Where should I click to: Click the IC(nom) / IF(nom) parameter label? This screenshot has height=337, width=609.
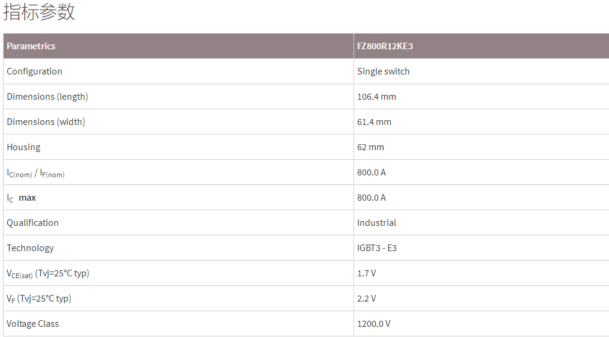click(x=35, y=173)
